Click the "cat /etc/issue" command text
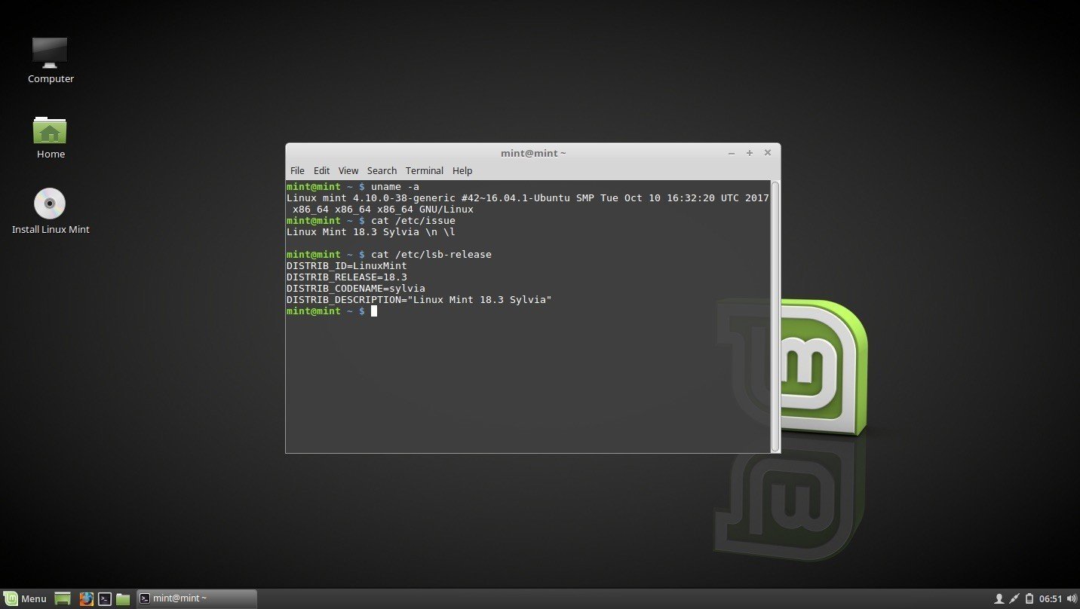 [x=413, y=220]
